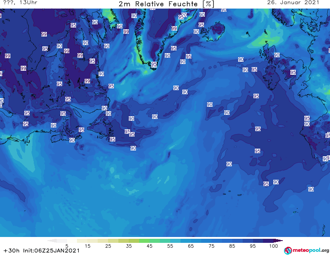Click the legend value '45'

click(x=149, y=246)
